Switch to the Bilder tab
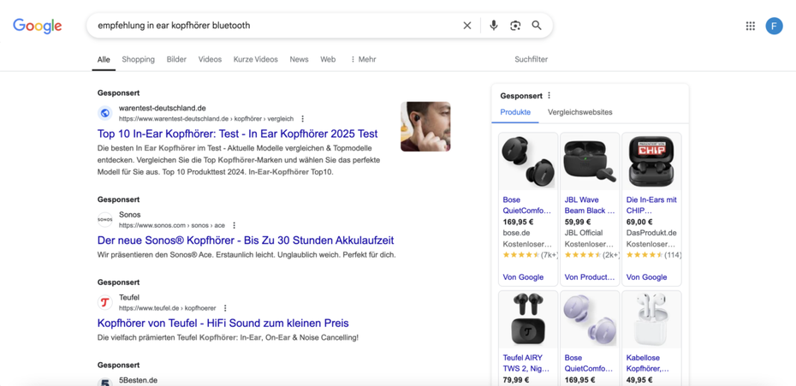The image size is (796, 386). [x=176, y=59]
